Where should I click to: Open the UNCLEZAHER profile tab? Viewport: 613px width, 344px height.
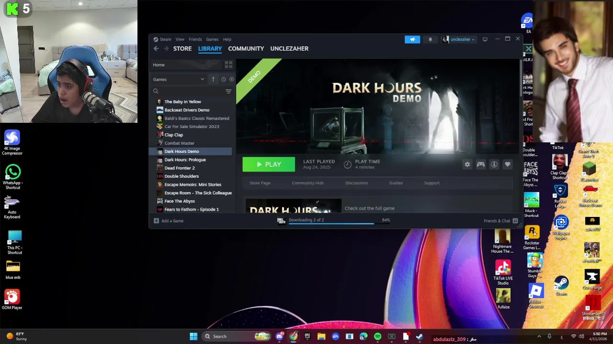(289, 49)
